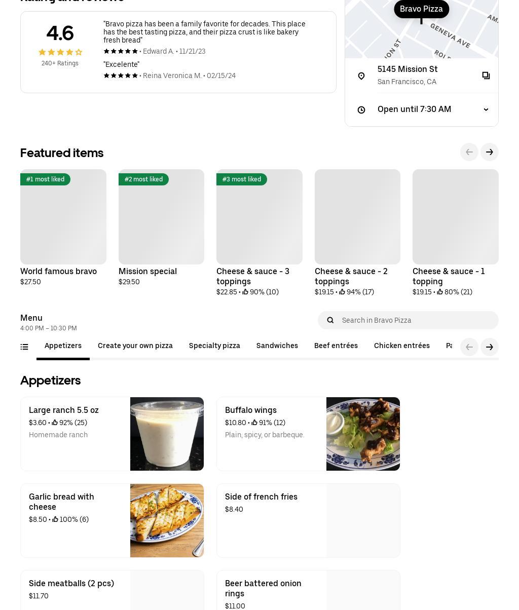
Task: Go to Chicken entrées tab
Action: [x=402, y=346]
